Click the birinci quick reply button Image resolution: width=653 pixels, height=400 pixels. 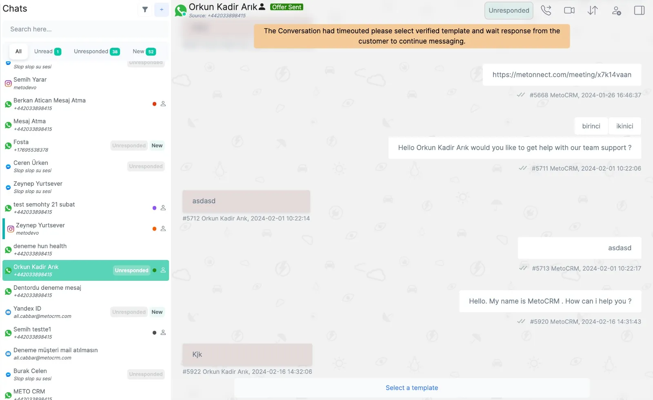coord(591,126)
